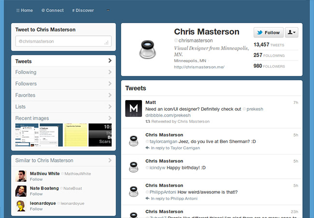Click the # icon beside Discover
The height and width of the screenshot is (218, 314).
tap(73, 10)
